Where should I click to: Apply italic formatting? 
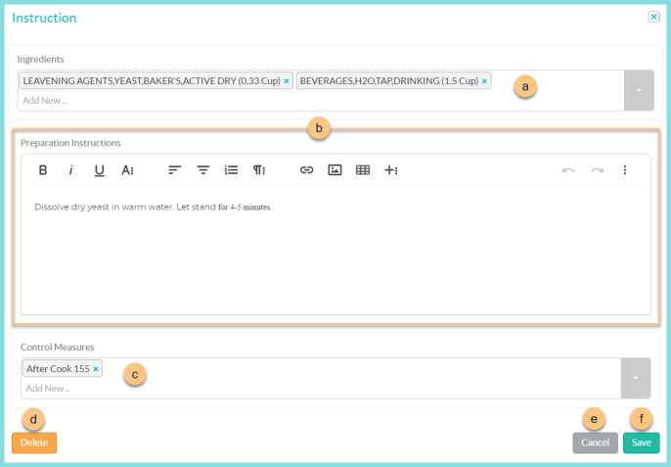click(x=71, y=170)
